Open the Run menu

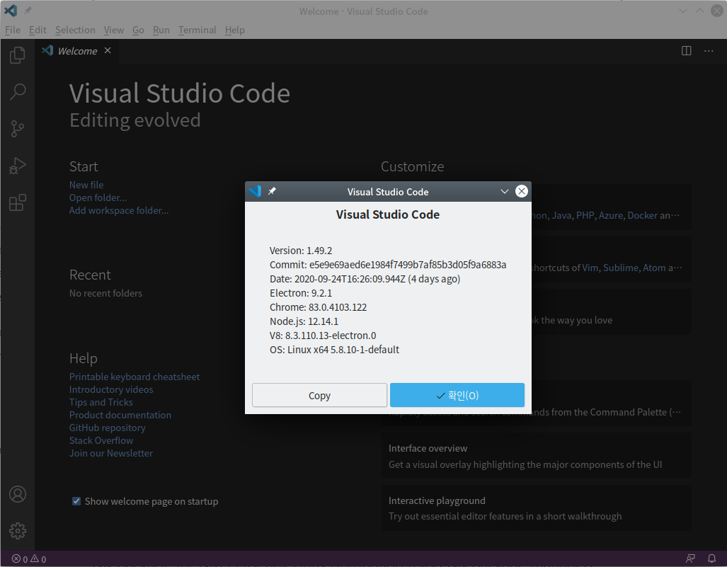tap(161, 30)
